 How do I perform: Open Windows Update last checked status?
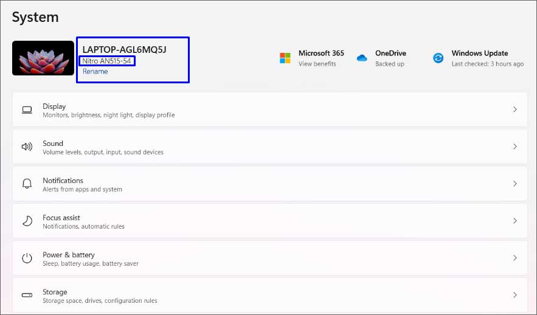coord(487,64)
